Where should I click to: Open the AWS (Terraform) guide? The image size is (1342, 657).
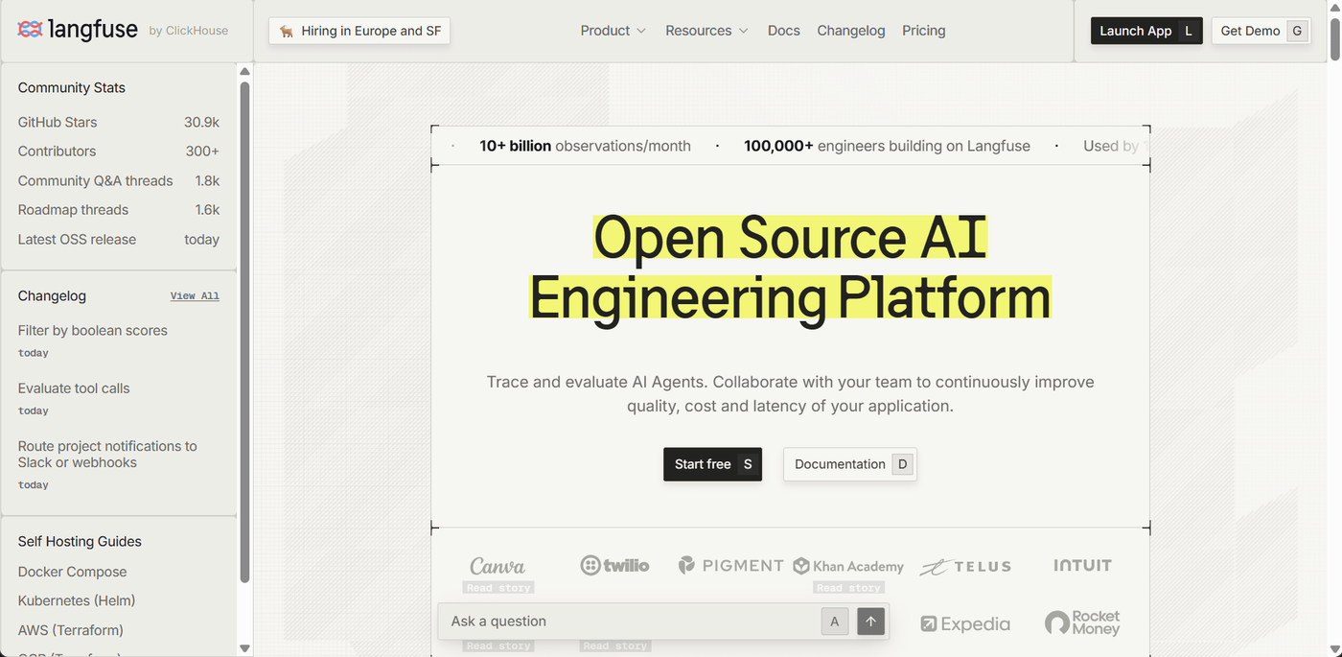click(x=71, y=630)
